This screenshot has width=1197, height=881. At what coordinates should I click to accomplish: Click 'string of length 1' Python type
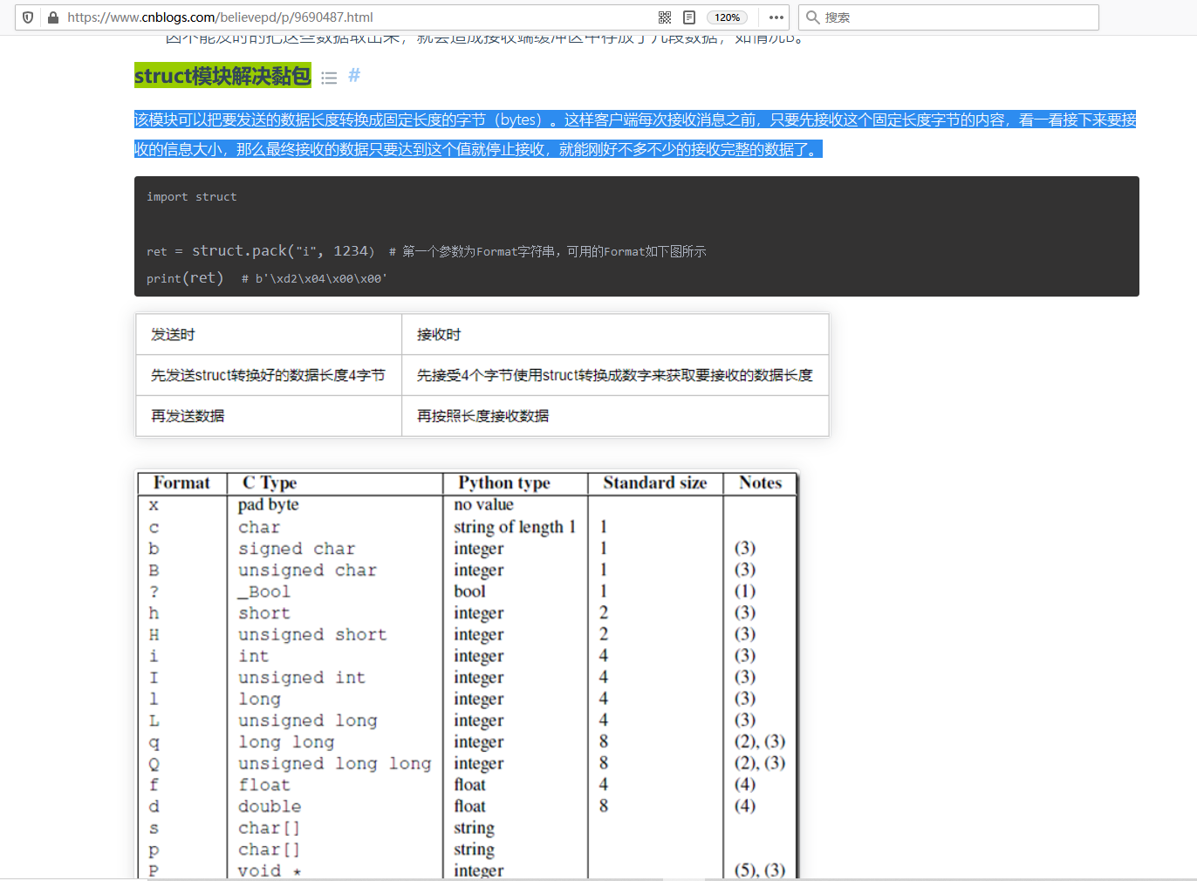[x=514, y=527]
